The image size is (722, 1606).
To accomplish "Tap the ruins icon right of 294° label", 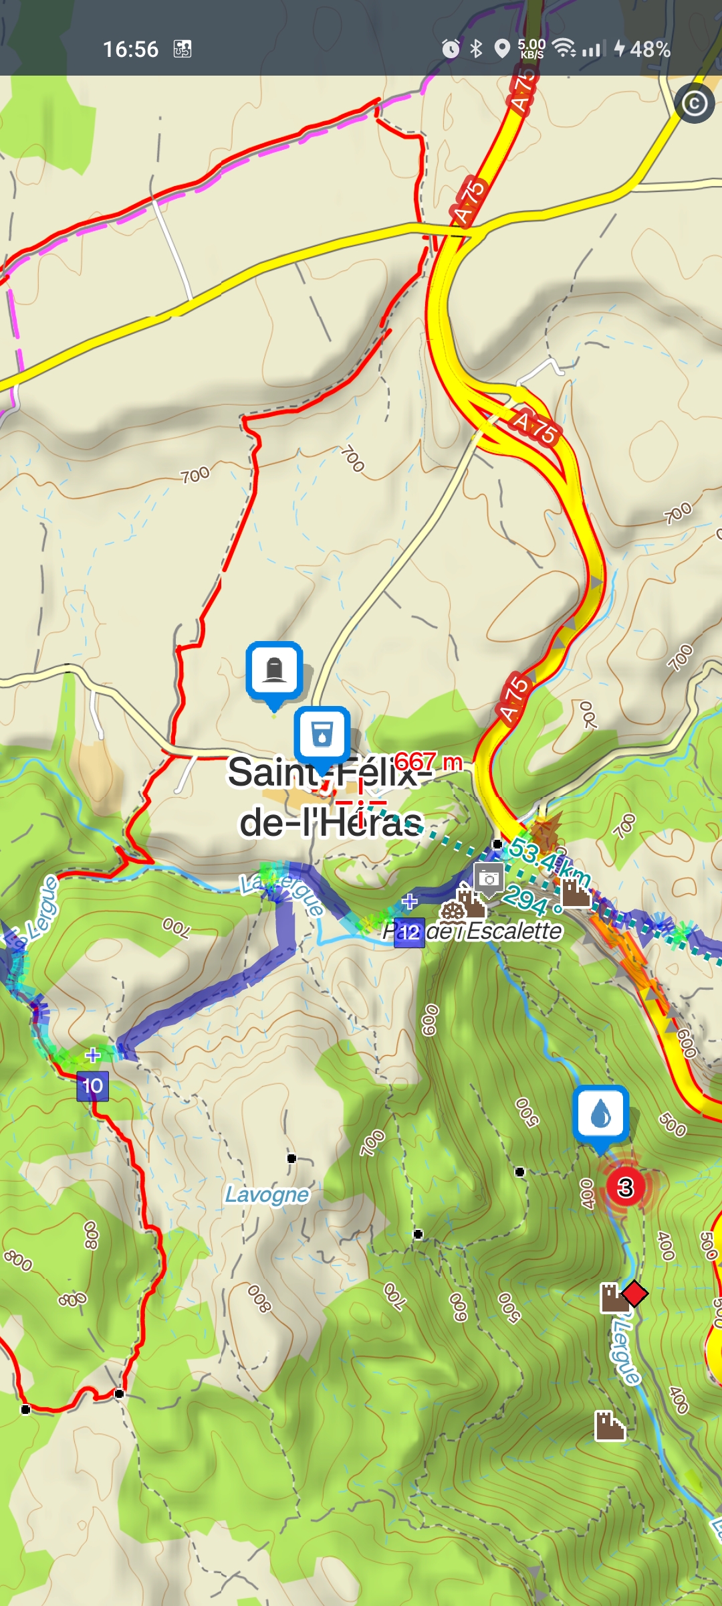I will coord(576,893).
